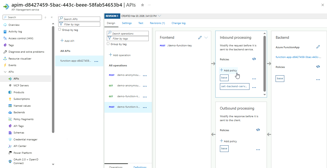The width and height of the screenshot is (327, 168).
Task: Favorite this resource with the star icon
Action: pyautogui.click(x=142, y=5)
